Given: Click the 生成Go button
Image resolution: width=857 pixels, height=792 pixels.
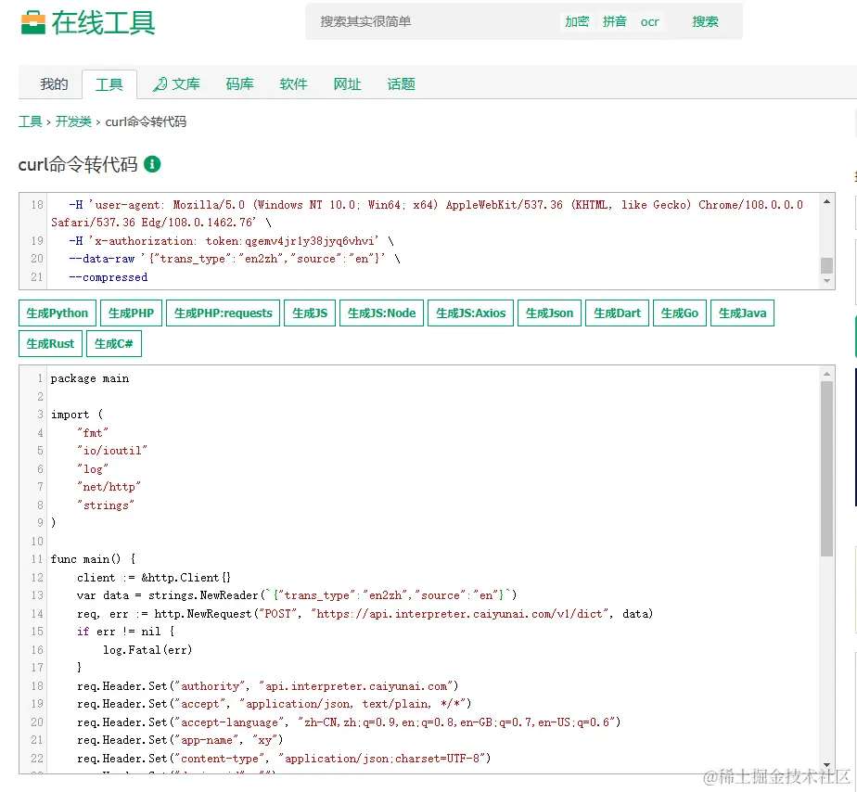Looking at the screenshot, I should tap(679, 313).
